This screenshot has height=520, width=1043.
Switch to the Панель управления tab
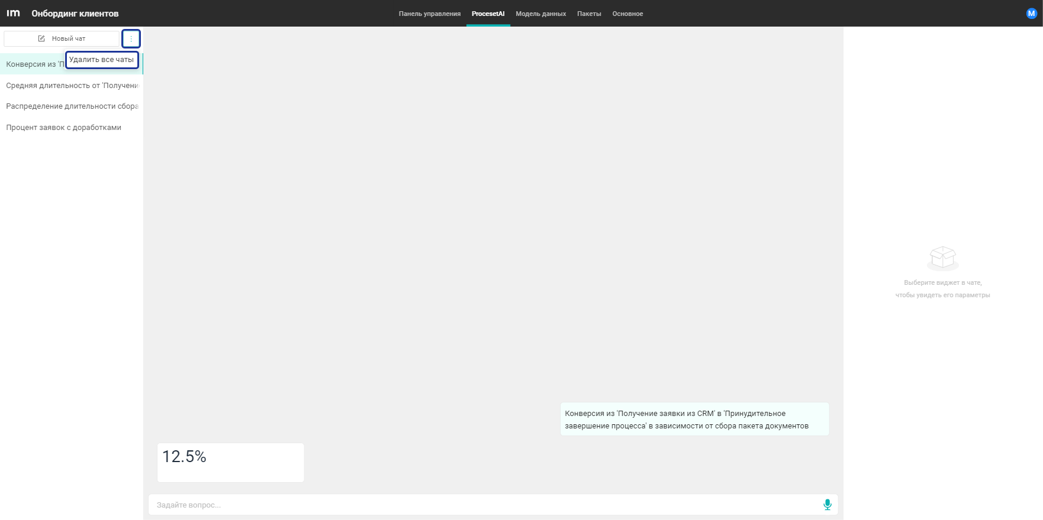(x=429, y=14)
